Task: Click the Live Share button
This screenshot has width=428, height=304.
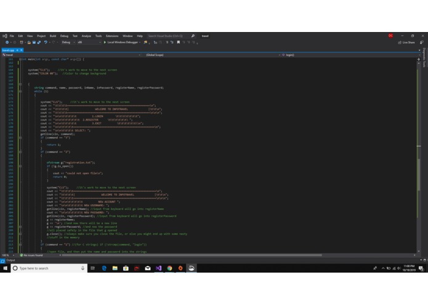Action: 406,42
